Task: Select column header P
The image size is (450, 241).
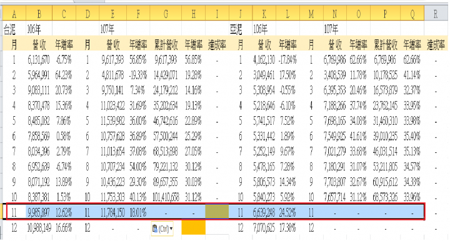Action: coord(385,14)
